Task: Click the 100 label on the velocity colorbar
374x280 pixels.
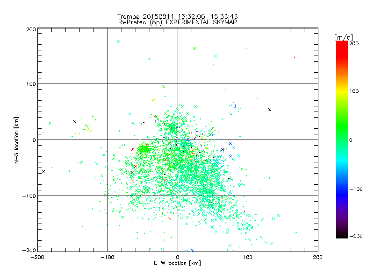Action: pos(354,91)
